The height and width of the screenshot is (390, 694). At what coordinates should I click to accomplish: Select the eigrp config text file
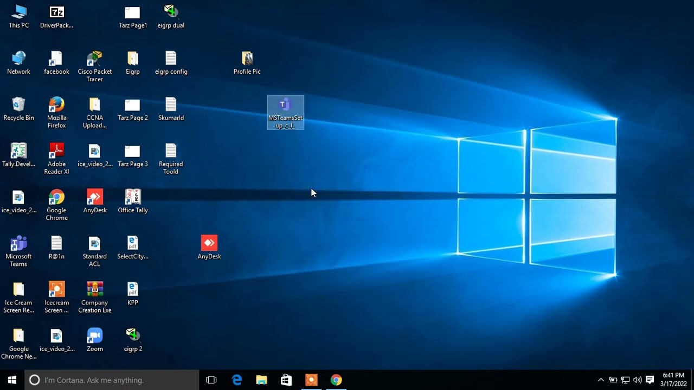click(171, 63)
